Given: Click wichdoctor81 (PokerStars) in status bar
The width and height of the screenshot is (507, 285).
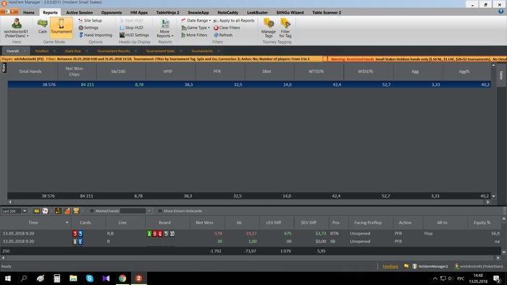Looking at the screenshot, I should [479, 266].
